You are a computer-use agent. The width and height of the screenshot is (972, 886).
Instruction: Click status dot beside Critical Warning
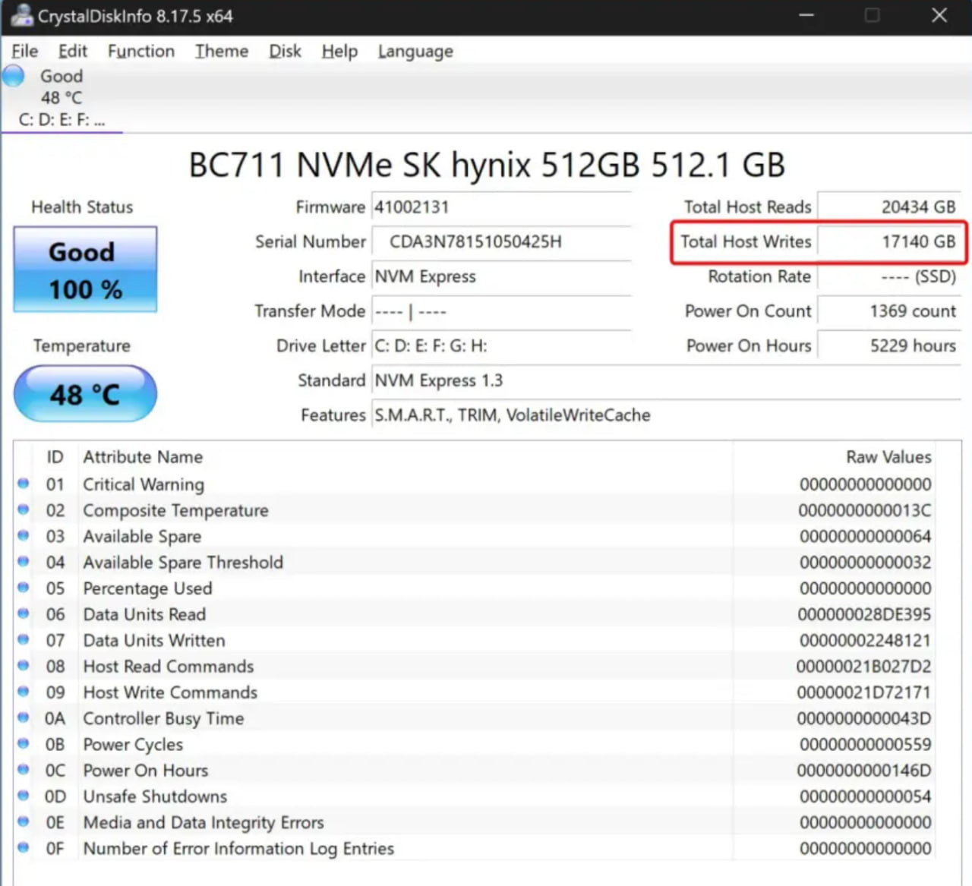(x=24, y=484)
